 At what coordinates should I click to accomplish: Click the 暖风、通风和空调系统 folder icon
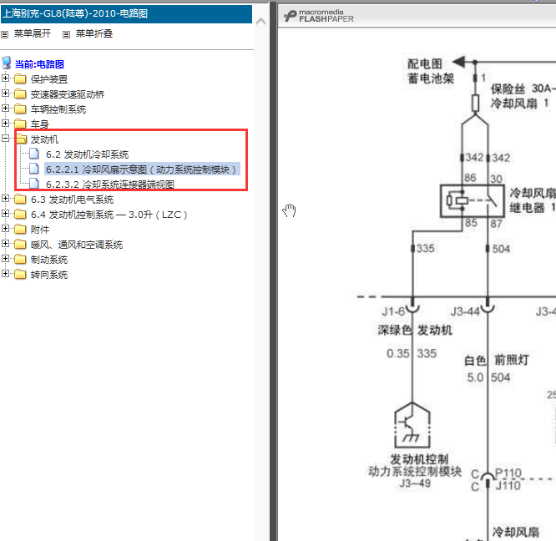20,245
